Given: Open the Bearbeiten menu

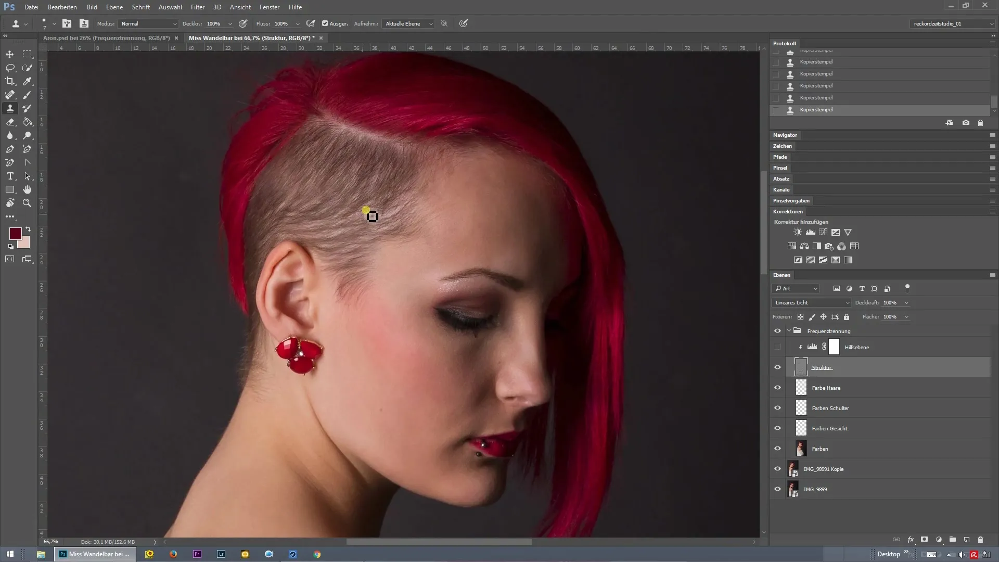Looking at the screenshot, I should 62,7.
